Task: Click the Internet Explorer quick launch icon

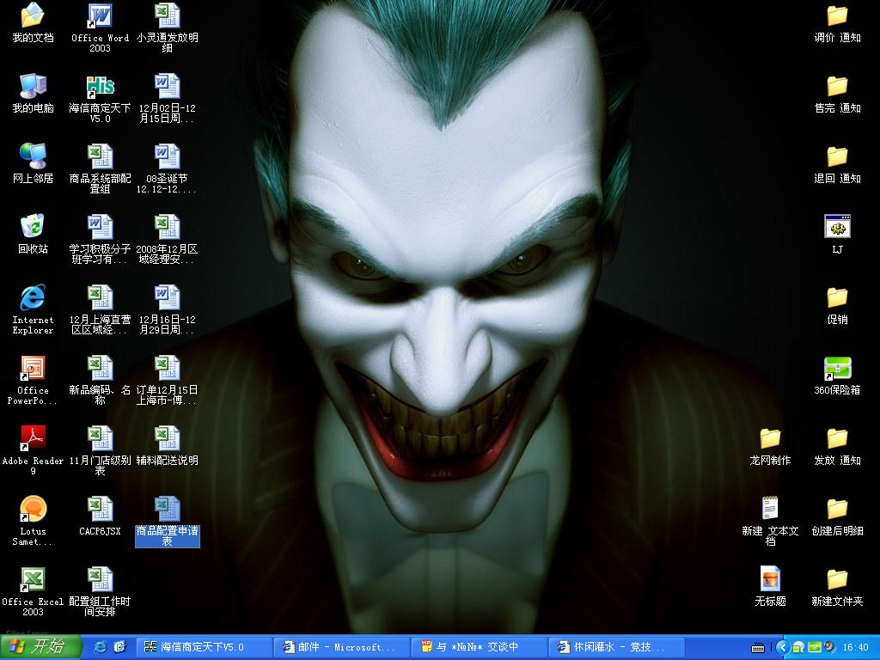Action: pos(101,647)
